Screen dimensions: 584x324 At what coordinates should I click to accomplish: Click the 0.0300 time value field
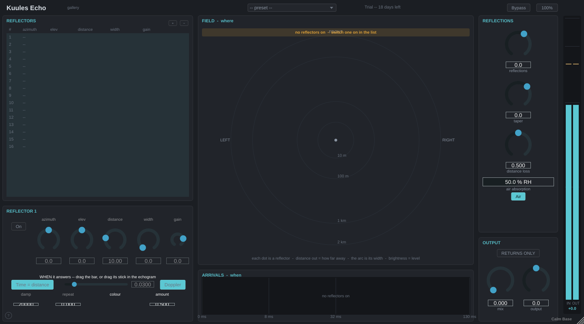click(x=143, y=284)
